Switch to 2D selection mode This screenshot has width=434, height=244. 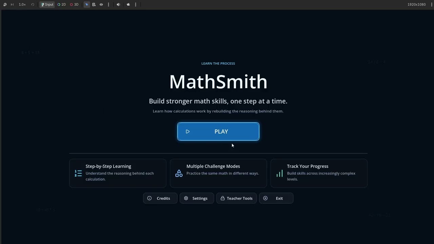[x=61, y=4]
